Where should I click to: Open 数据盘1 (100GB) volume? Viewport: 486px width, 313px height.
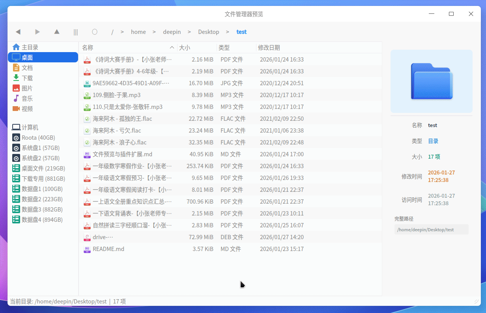pos(43,189)
